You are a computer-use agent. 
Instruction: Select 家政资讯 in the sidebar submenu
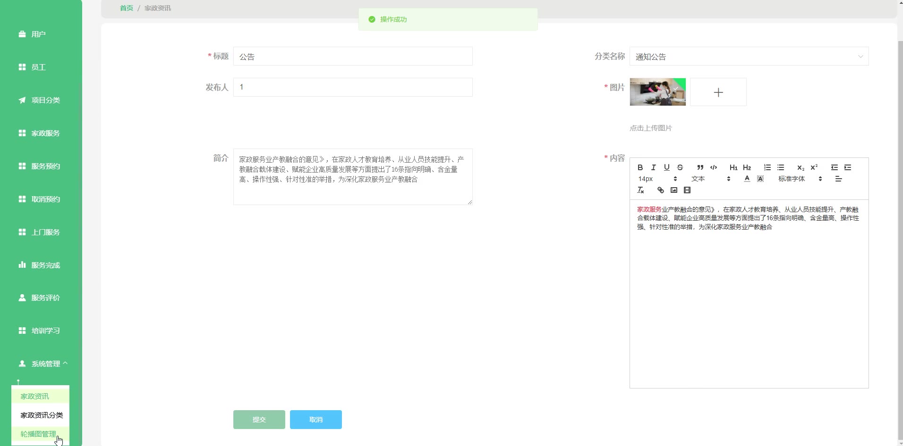click(40, 396)
